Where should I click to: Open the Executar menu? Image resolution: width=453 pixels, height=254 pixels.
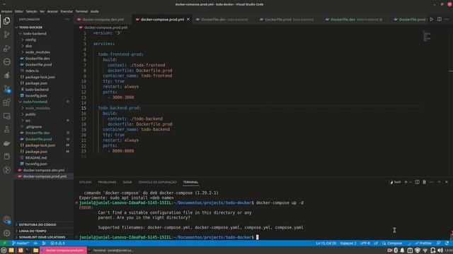click(x=67, y=11)
